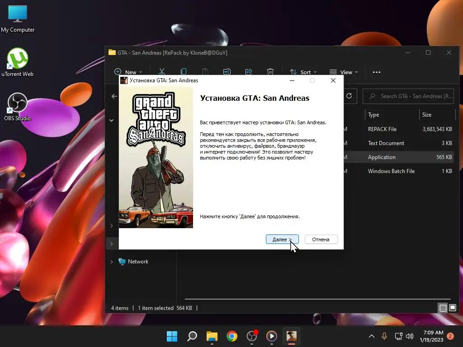Click the Paste icon in Explorer toolbar

205,72
